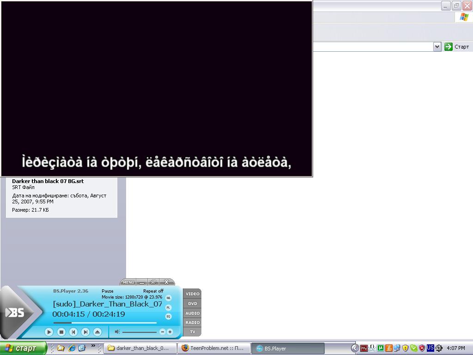Switch to the BS.Player taskbar button
Image resolution: width=473 pixels, height=355 pixels.
[x=288, y=349]
